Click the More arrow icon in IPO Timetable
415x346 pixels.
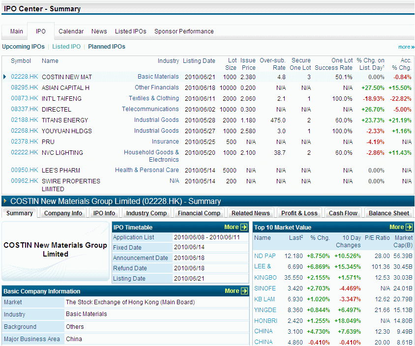pyautogui.click(x=244, y=227)
